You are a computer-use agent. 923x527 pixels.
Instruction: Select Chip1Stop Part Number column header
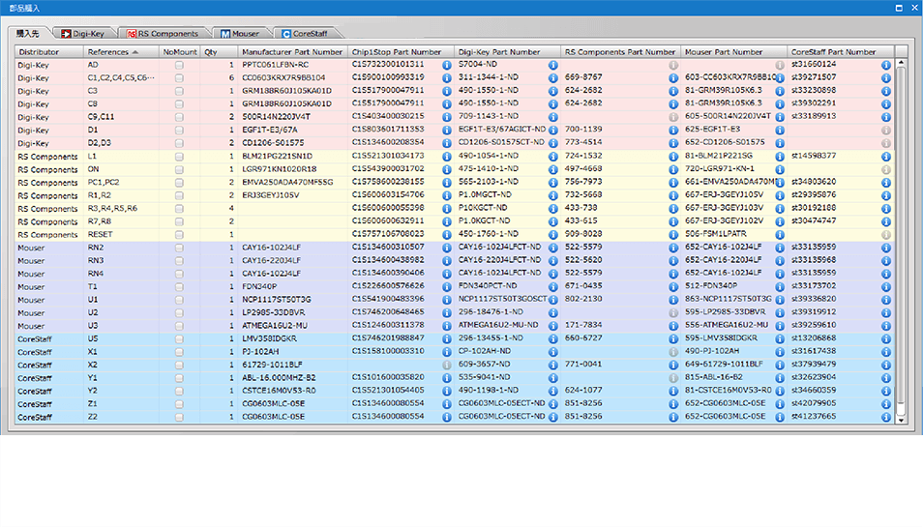tap(402, 52)
